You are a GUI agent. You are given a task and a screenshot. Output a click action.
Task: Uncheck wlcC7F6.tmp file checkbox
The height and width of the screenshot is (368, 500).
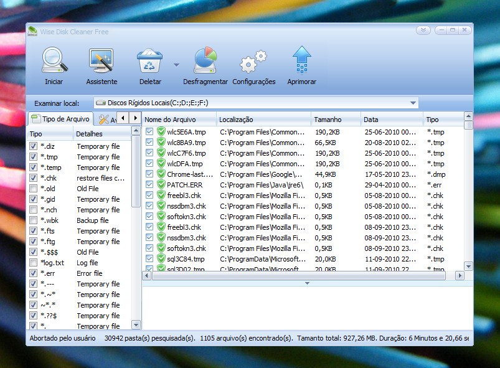coord(149,153)
